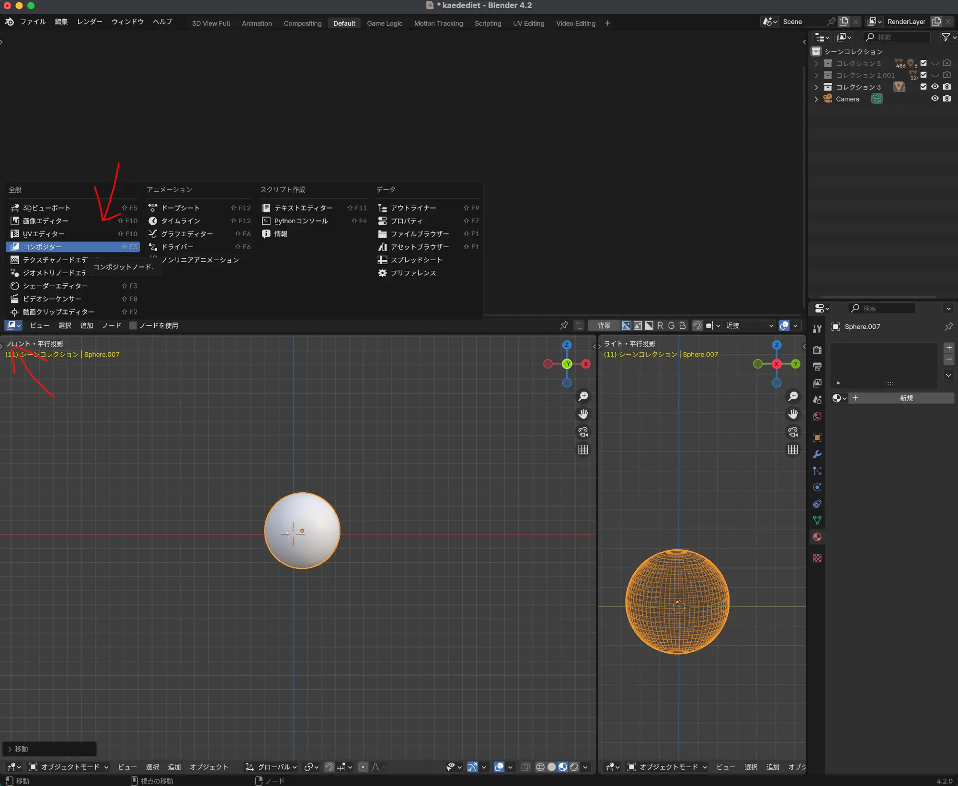Switch to the Scripting workspace tab
Image resolution: width=958 pixels, height=786 pixels.
(488, 23)
